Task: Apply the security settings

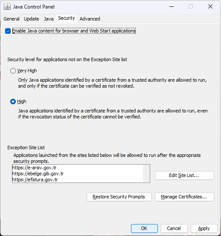Action: (x=204, y=228)
